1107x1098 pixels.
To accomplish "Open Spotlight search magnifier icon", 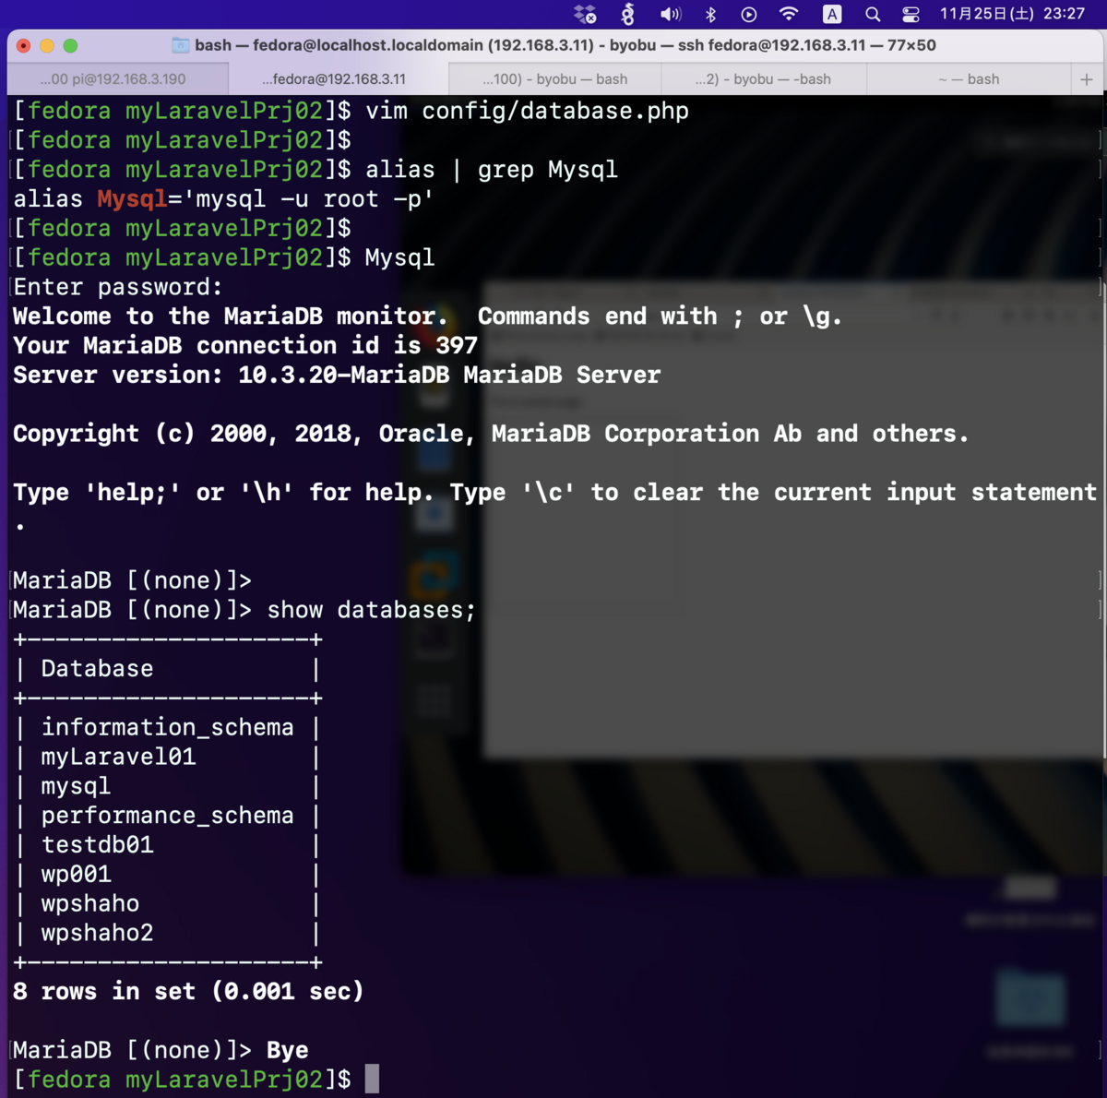I will coord(872,14).
